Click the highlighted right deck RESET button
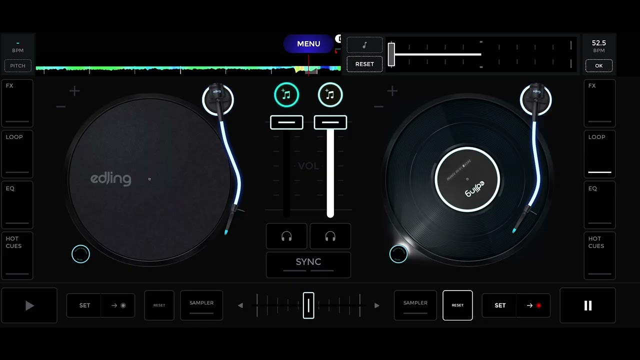Screen dimensions: 640x360 (457, 305)
